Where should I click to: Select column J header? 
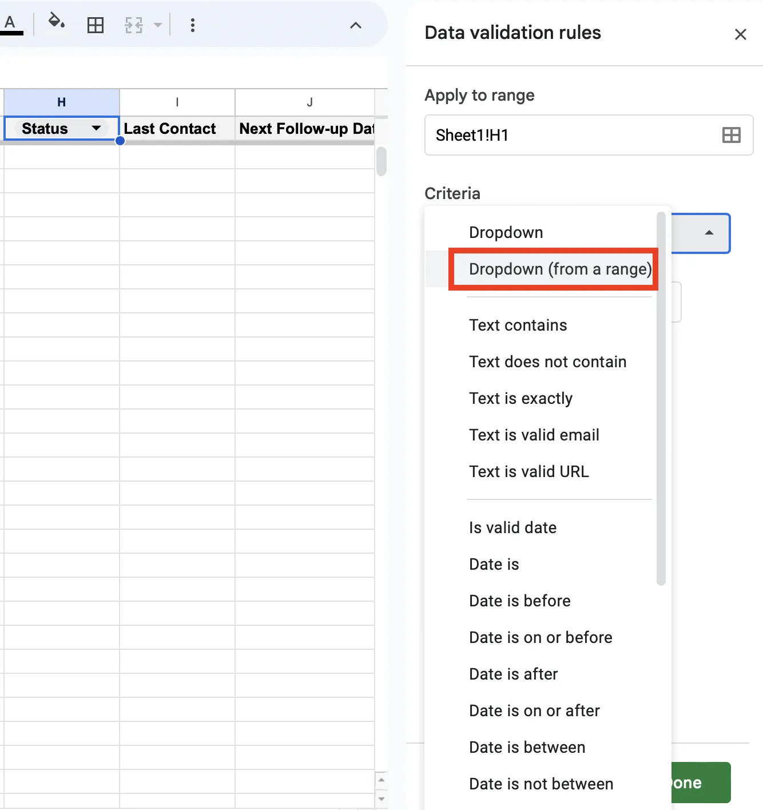click(305, 102)
